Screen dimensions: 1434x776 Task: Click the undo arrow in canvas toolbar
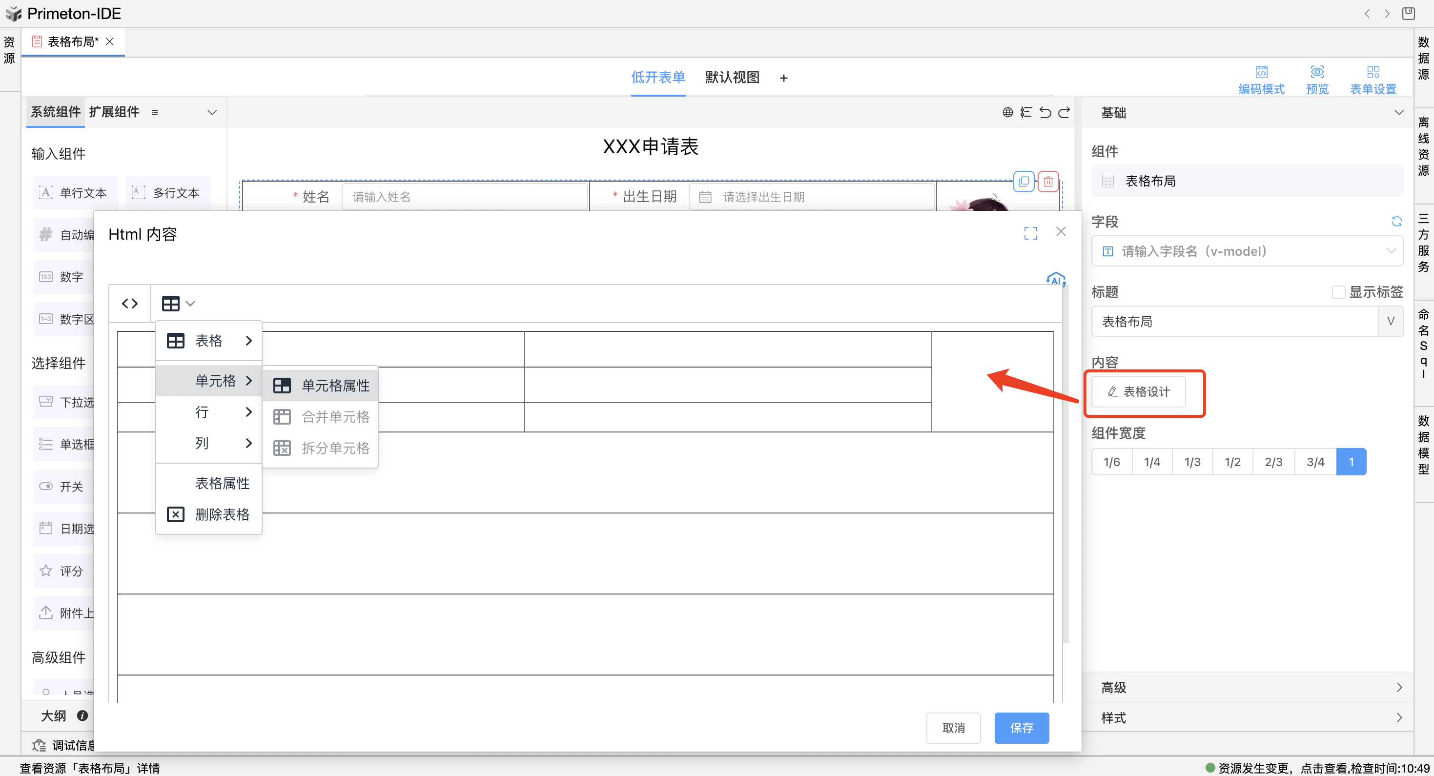pos(1045,112)
